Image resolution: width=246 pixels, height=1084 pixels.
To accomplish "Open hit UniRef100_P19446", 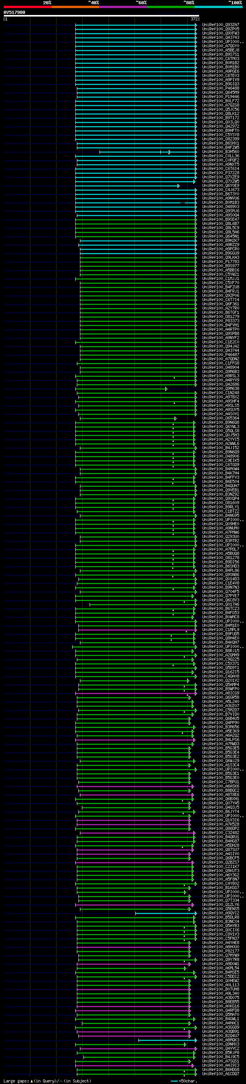I will pyautogui.click(x=221, y=97).
